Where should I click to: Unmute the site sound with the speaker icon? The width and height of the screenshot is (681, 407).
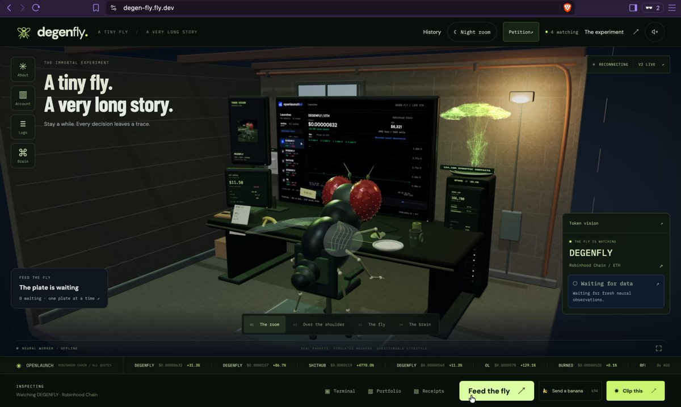pos(654,32)
